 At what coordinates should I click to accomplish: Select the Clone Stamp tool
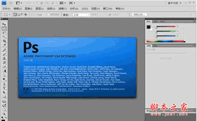point(4,58)
